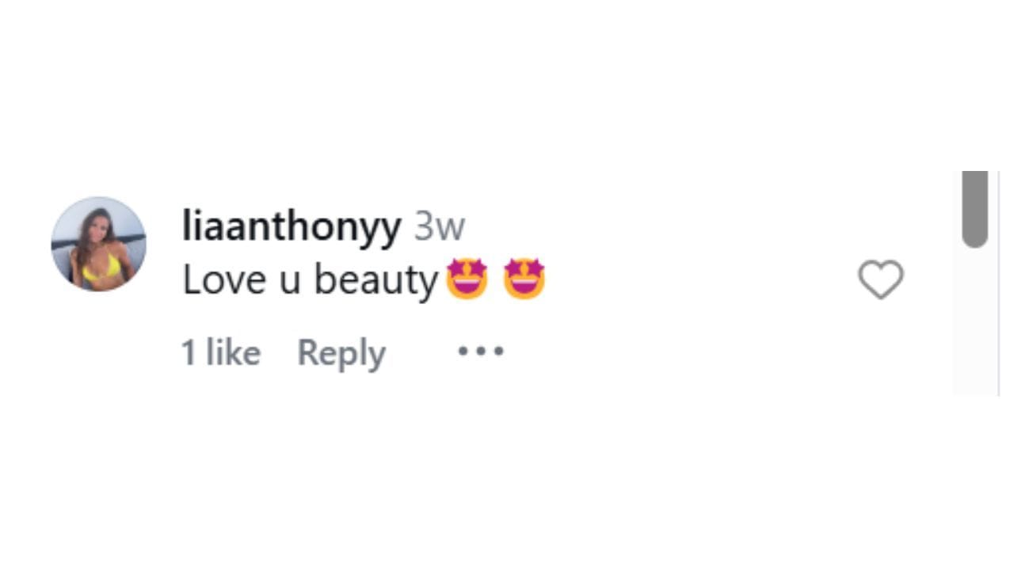Click the 3w comment timestamp
The image size is (1014, 570).
[x=439, y=227]
